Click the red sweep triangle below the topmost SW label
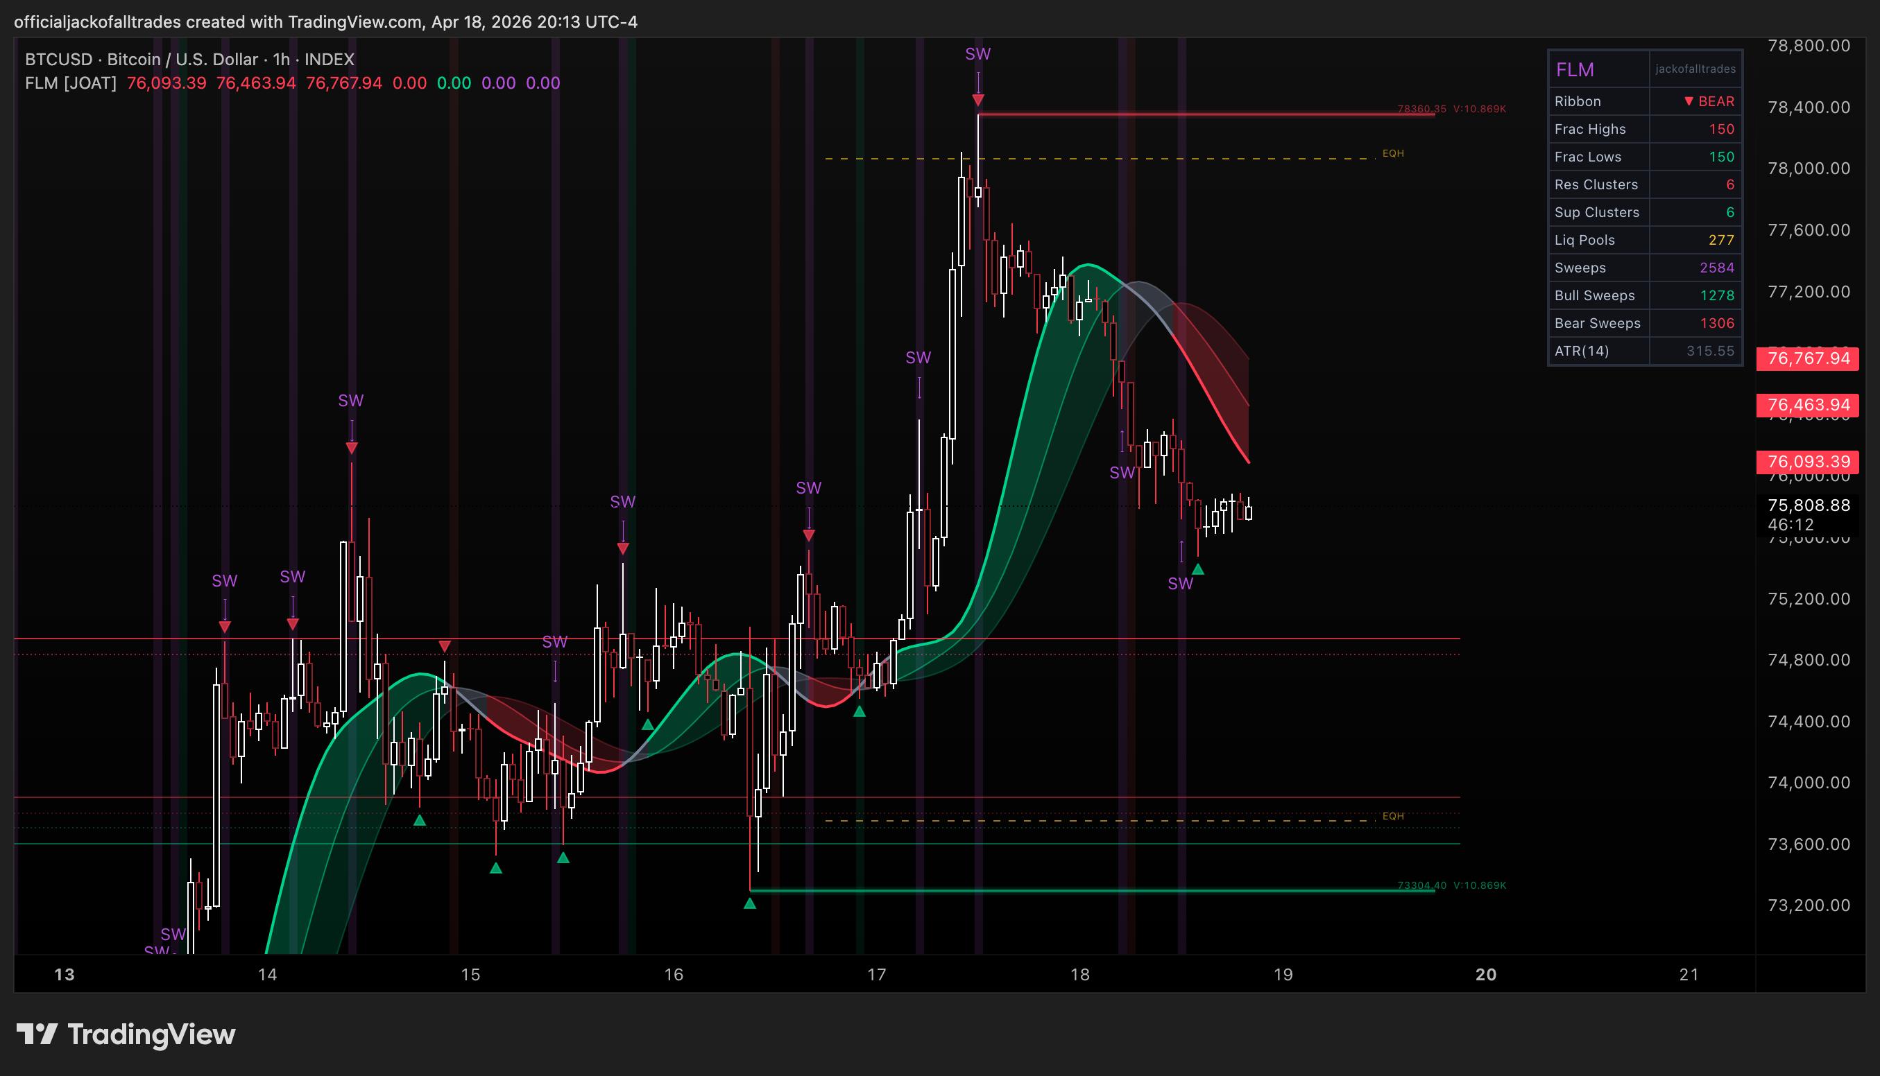 point(978,100)
